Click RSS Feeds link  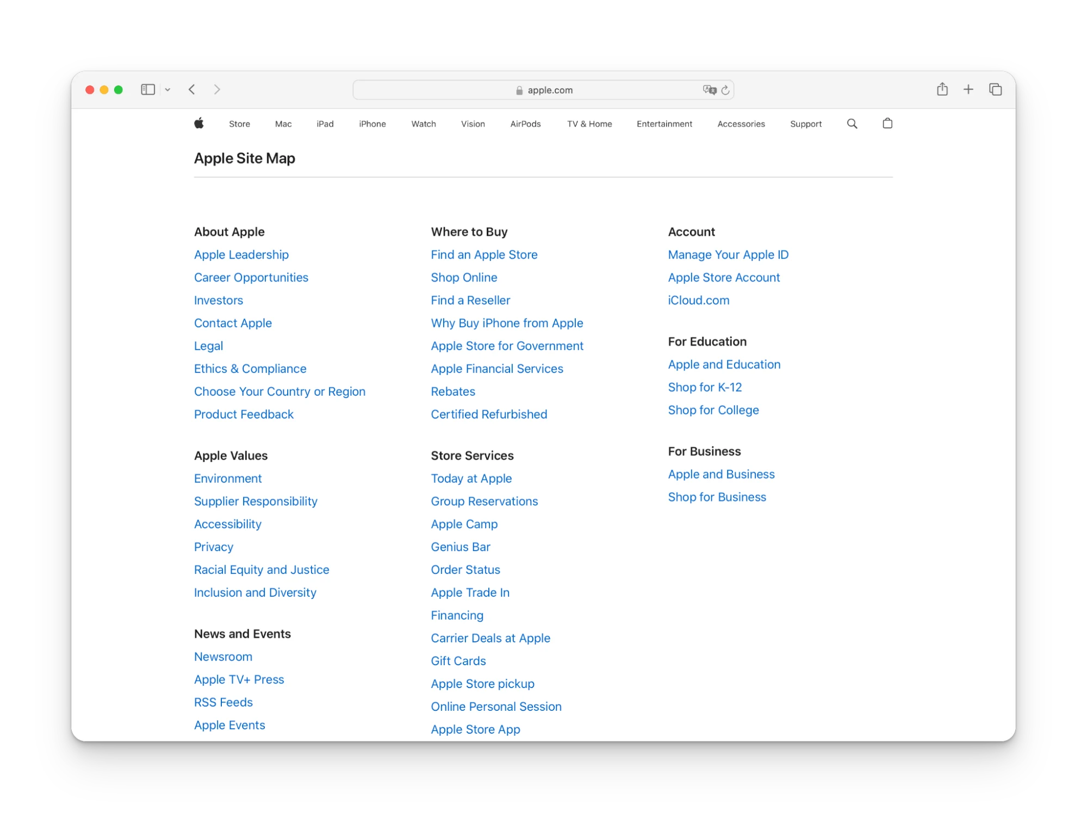coord(223,702)
